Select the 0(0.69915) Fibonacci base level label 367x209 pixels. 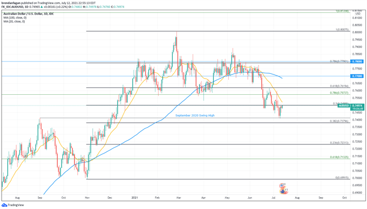click(342, 178)
